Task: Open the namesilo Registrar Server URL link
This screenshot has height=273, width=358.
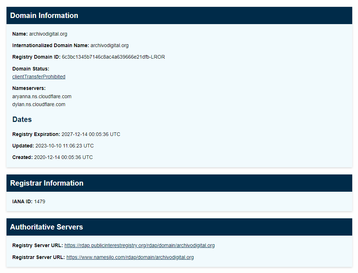Action: click(x=130, y=257)
